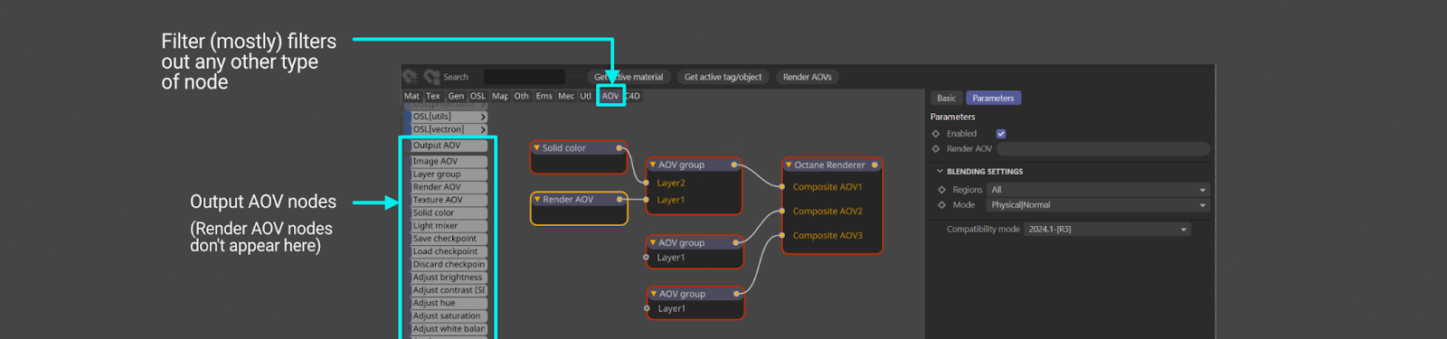1447x339 pixels.
Task: Open the Mode Physical|Normal dropdown
Action: 1098,205
